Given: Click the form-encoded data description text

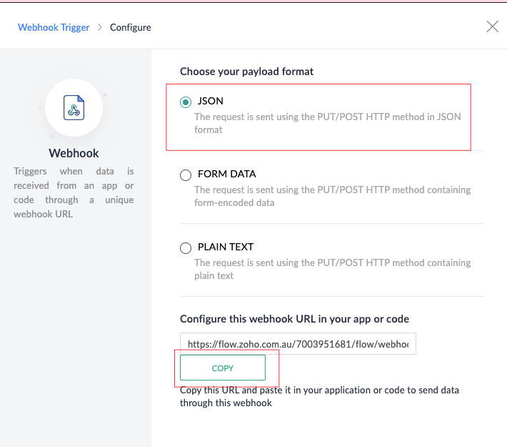Looking at the screenshot, I should coord(332,196).
